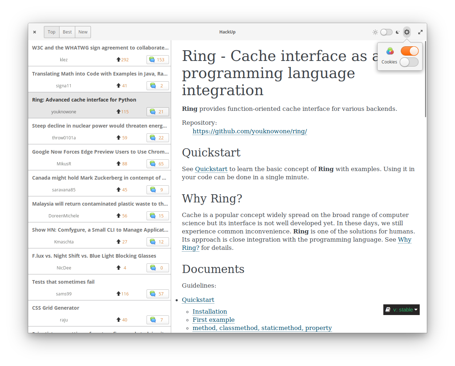Disable the orange ad-block switch
The height and width of the screenshot is (366, 455).
409,51
